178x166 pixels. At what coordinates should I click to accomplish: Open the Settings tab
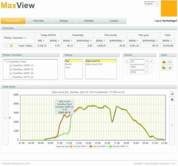[63, 21]
